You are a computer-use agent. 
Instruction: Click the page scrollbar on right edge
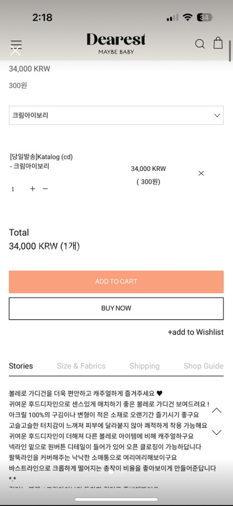coord(230,51)
